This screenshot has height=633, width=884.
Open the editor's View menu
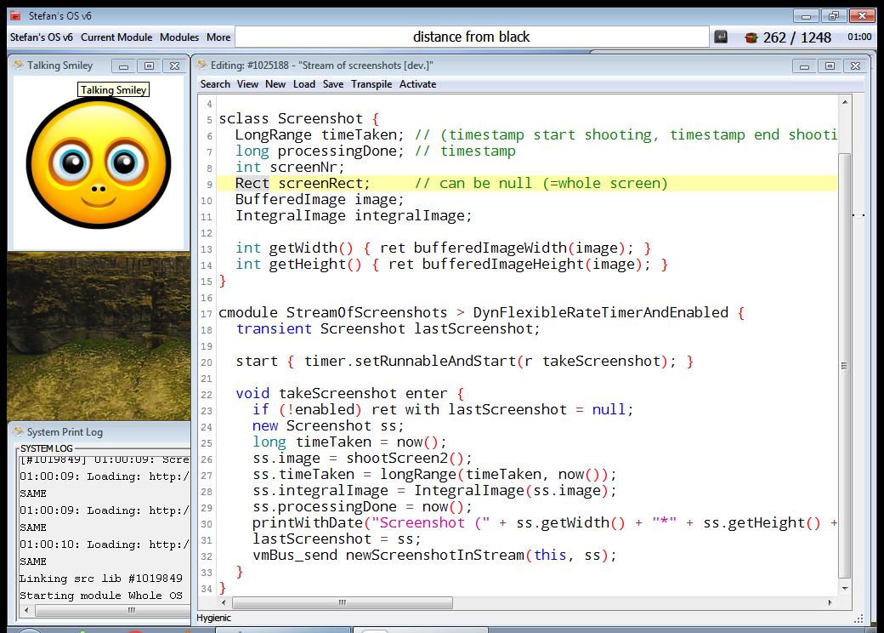pos(247,84)
